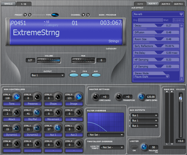The height and width of the screenshot is (155, 187).
Task: Click the preset down arrow button
Action: (x=25, y=15)
